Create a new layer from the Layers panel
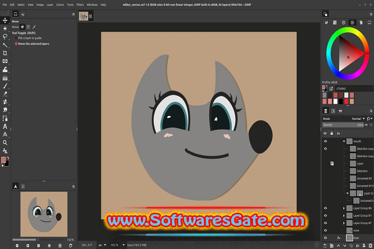 pos(325,246)
